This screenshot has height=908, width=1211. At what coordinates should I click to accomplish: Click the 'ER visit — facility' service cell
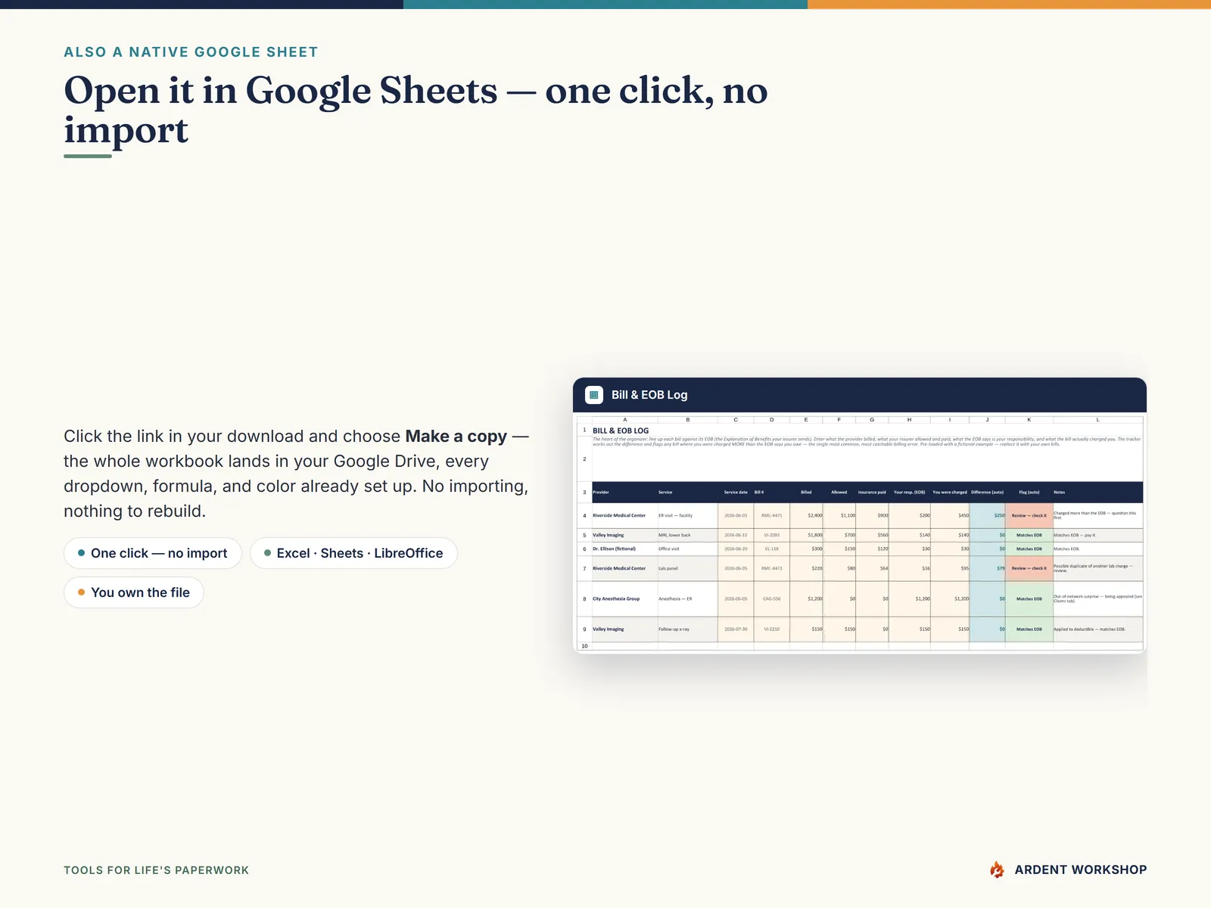(687, 515)
